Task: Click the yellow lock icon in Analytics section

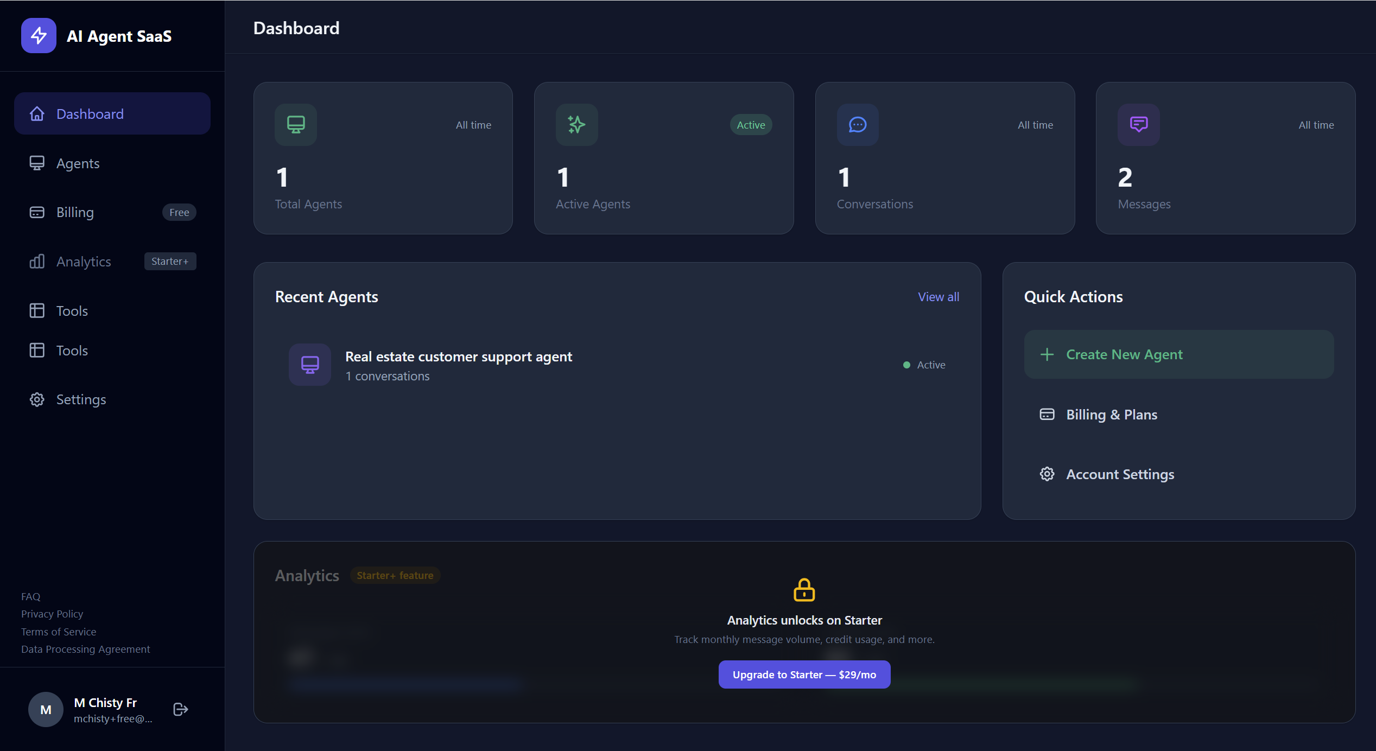Action: coord(804,590)
